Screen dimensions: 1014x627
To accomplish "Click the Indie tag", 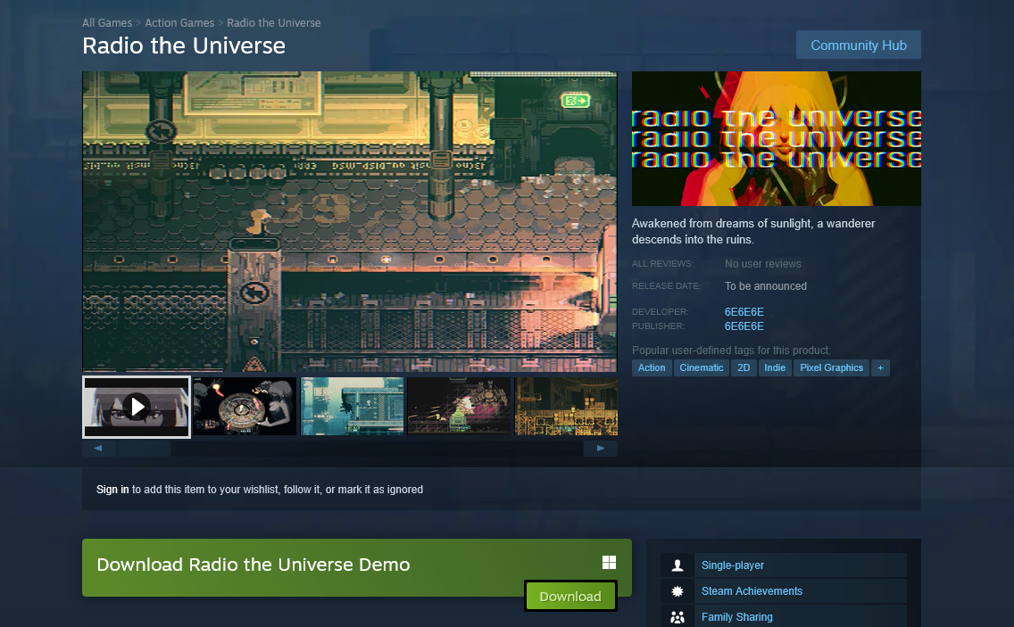I will click(x=775, y=367).
